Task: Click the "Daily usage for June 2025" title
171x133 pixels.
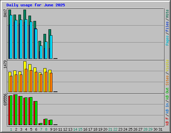Action: 36,5
